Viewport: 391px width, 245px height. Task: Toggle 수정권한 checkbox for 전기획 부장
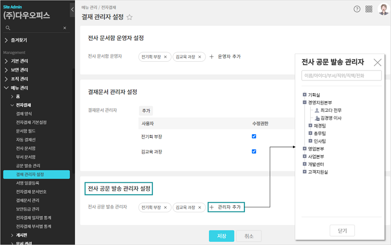tap(254, 136)
